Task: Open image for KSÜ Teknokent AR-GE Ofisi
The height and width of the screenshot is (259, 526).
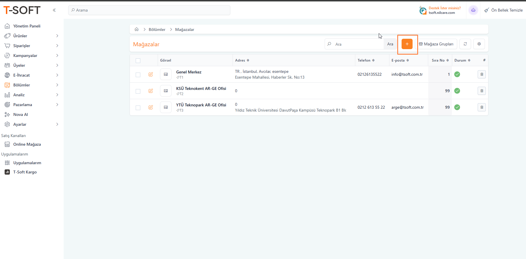Action: pos(166,91)
